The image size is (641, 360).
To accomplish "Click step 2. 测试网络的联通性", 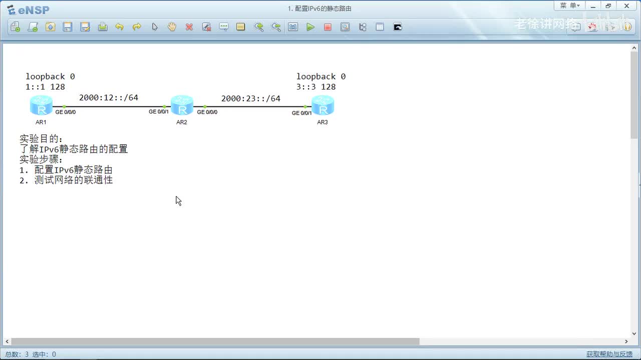I will [66, 180].
